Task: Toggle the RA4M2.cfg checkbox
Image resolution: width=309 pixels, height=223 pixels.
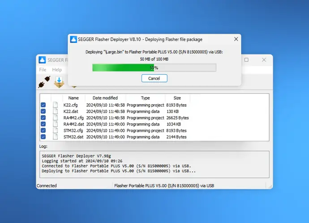Action: pyautogui.click(x=43, y=118)
